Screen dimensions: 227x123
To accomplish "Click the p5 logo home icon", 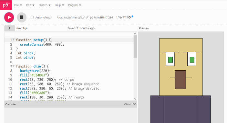I will coord(6,5).
